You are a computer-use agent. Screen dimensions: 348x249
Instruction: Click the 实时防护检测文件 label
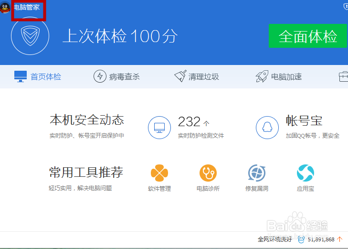[201, 136]
